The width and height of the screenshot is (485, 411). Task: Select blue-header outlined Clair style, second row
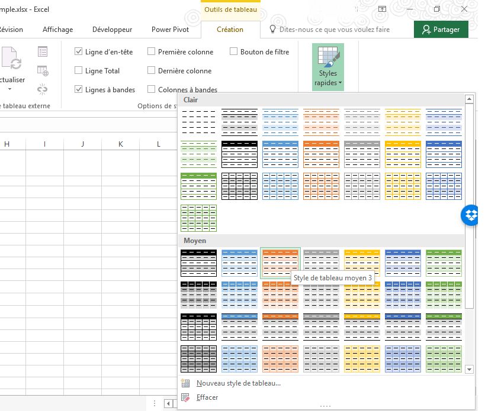point(280,154)
